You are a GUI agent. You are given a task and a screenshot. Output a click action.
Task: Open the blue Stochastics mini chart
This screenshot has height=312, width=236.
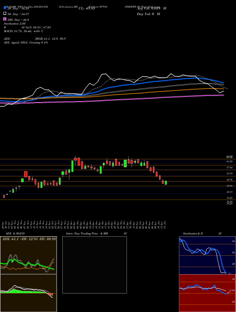click(x=207, y=255)
